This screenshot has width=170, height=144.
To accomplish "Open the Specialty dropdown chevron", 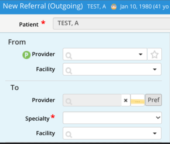I will click(158, 118).
